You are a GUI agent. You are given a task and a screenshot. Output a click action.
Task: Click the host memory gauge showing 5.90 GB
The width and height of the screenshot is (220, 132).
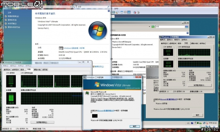pyautogui.click(x=11, y=98)
